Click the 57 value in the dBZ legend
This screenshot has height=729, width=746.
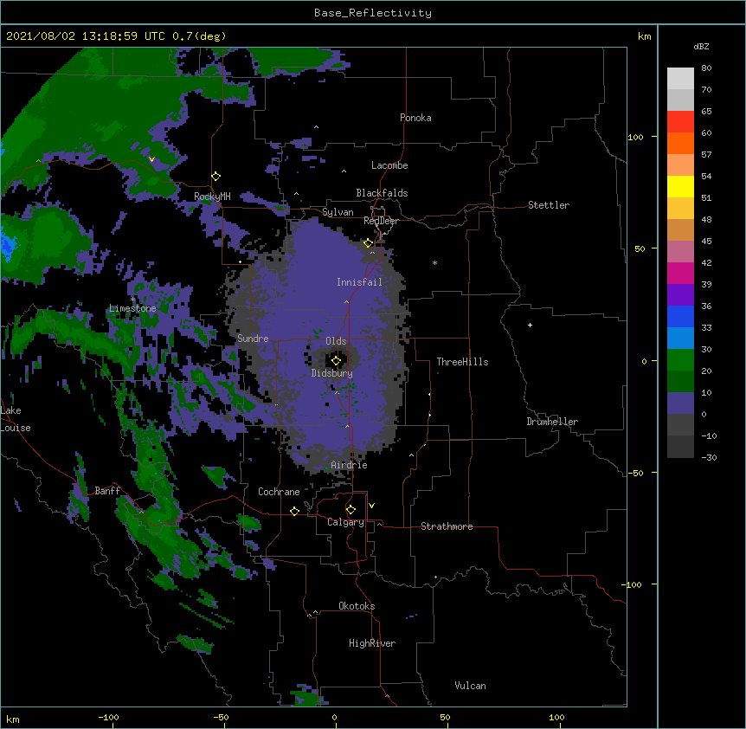[x=706, y=155]
